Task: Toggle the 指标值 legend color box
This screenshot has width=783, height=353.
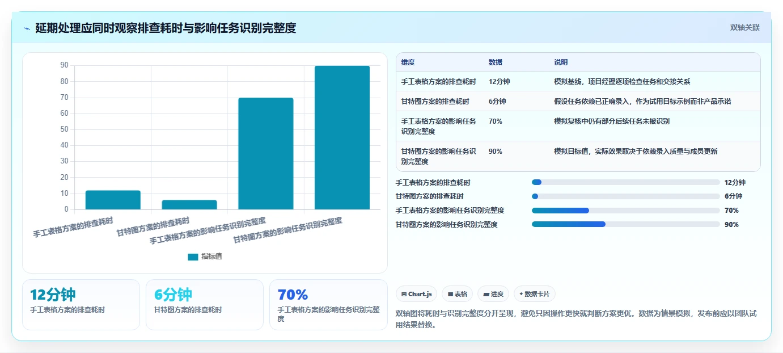Action: tap(193, 257)
